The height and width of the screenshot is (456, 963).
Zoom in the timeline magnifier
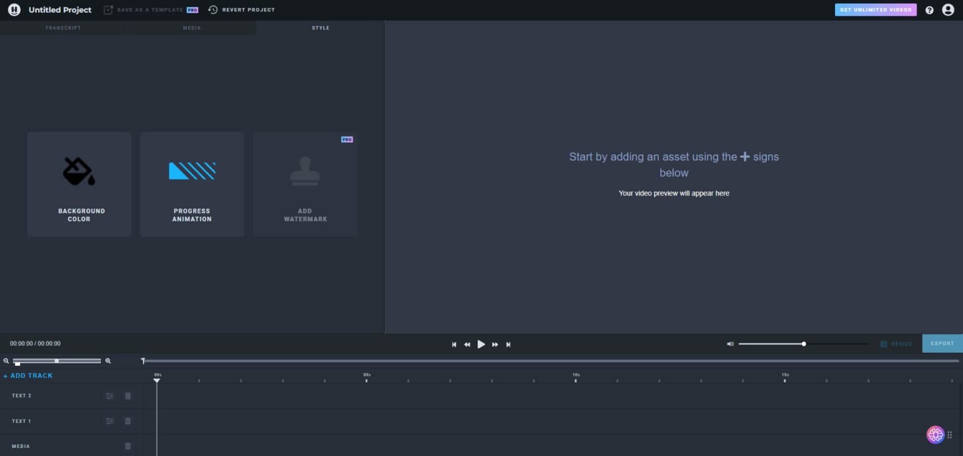point(108,361)
